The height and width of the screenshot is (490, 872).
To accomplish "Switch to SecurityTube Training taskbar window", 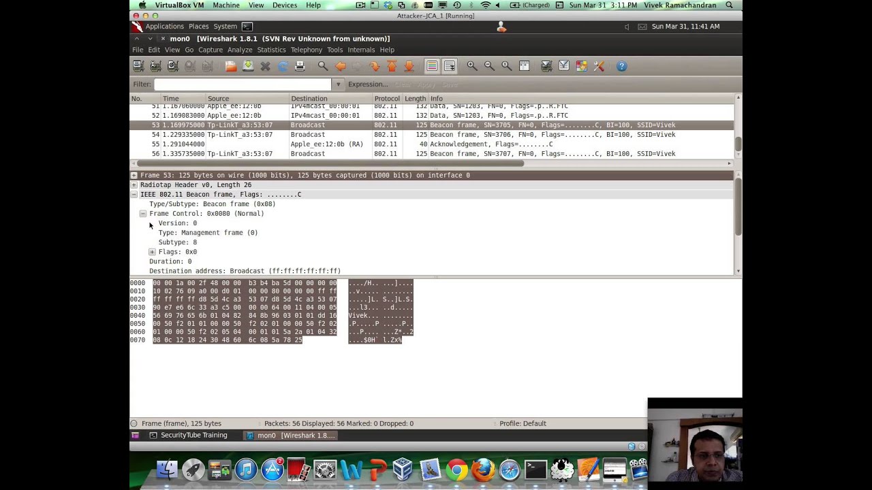I will click(x=189, y=436).
